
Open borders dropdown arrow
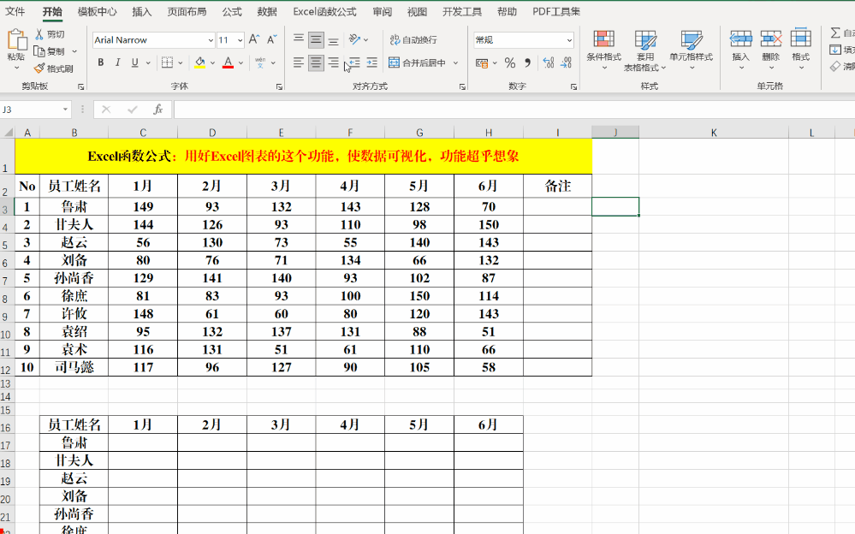point(181,63)
